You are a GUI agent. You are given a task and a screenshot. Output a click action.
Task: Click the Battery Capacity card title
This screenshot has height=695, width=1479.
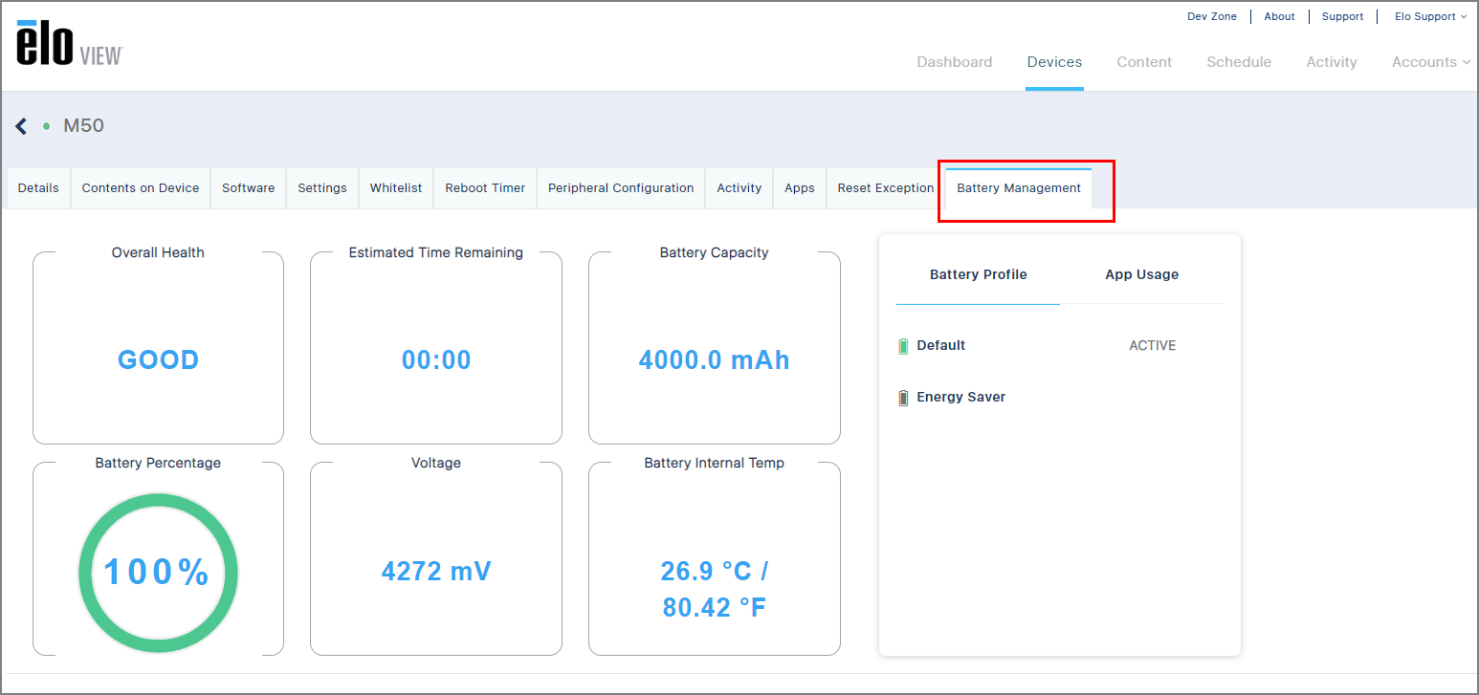tap(715, 253)
